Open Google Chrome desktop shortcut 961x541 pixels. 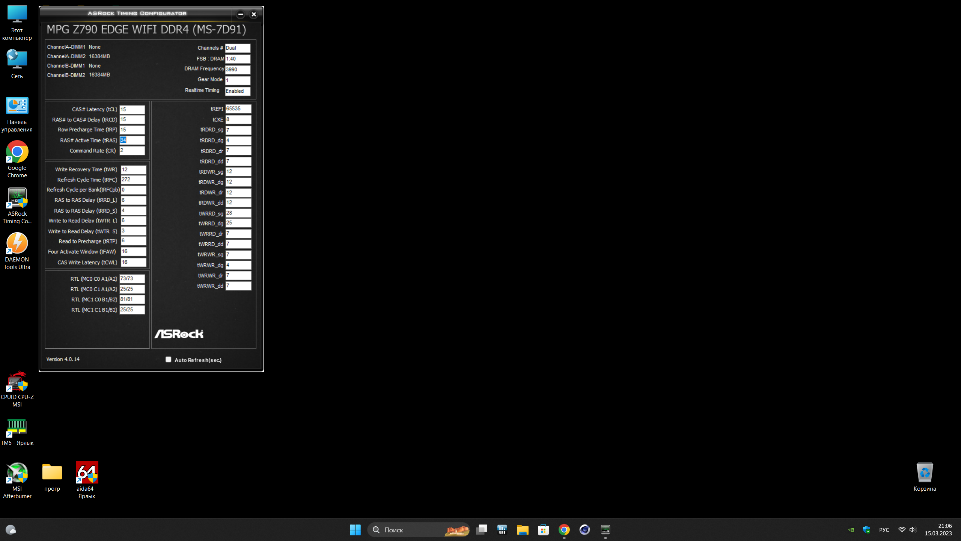(17, 152)
